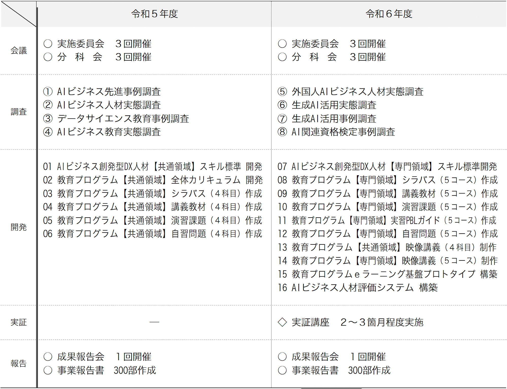Click item ⑧ AI関連資格検定事例調査
The image size is (507, 389).
pos(336,132)
